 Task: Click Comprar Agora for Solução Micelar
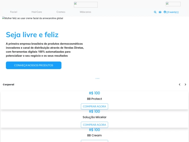pyautogui.click(x=94, y=125)
